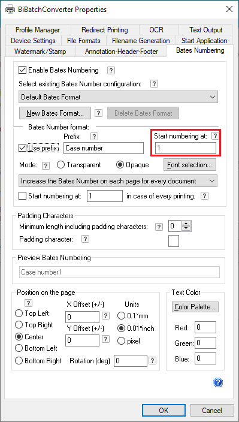Switch to Annotation-Header-Footer tab
The height and width of the screenshot is (422, 239).
coord(122,52)
